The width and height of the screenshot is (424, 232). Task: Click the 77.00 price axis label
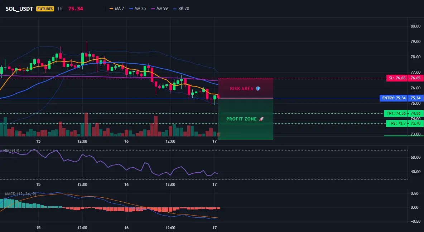point(415,72)
